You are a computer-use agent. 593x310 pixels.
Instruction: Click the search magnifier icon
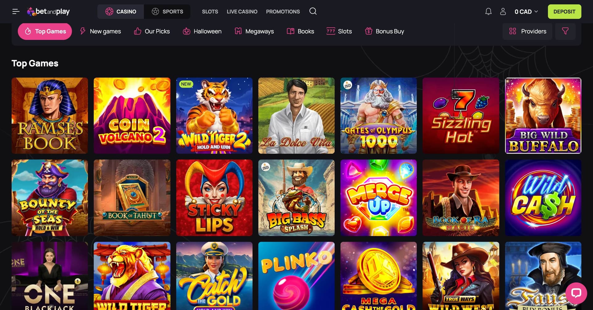click(313, 11)
